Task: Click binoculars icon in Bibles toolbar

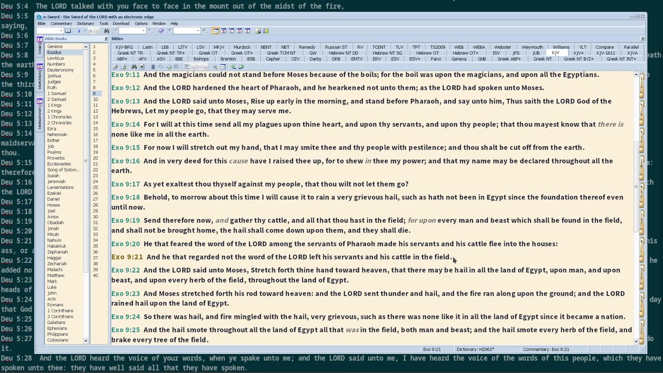Action: pyautogui.click(x=134, y=67)
